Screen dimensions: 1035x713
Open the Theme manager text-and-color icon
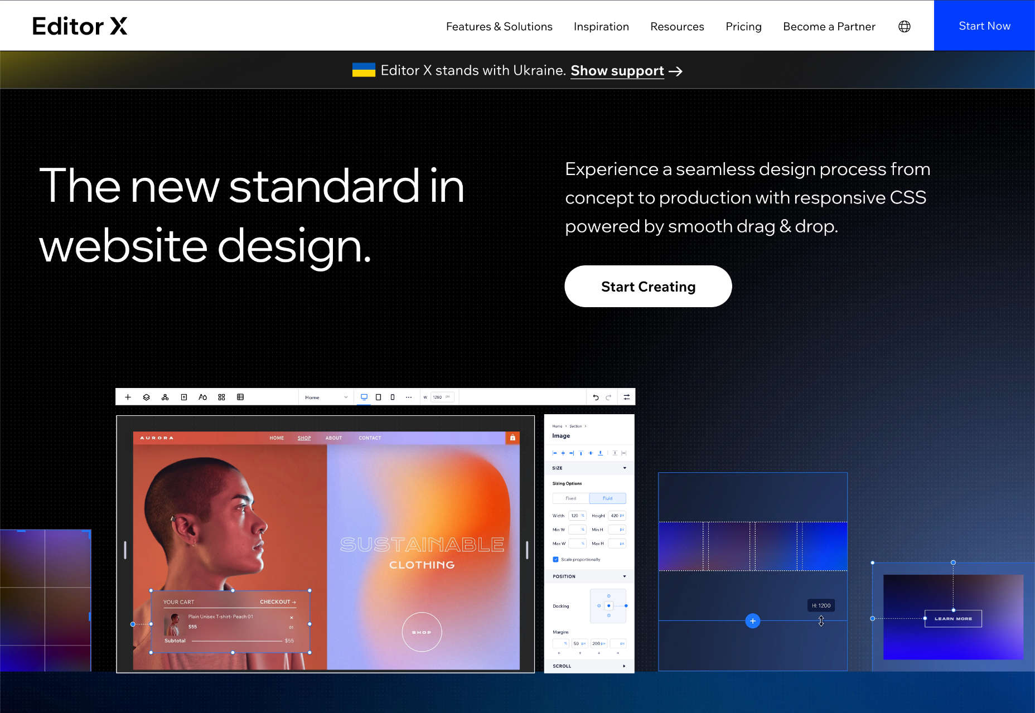pyautogui.click(x=203, y=397)
